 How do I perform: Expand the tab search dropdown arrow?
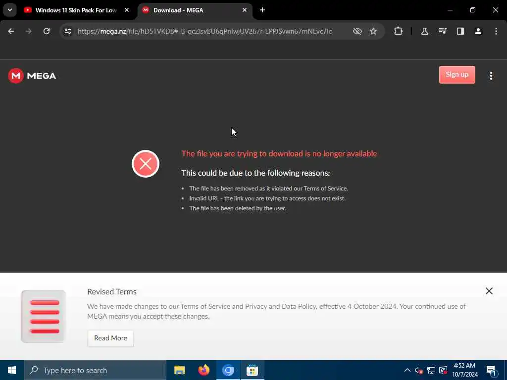pyautogui.click(x=10, y=10)
